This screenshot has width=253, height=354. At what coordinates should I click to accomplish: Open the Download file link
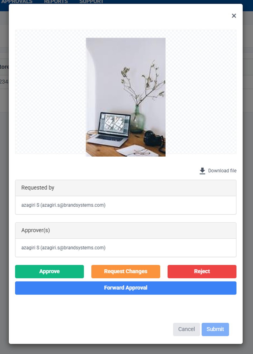pos(222,171)
